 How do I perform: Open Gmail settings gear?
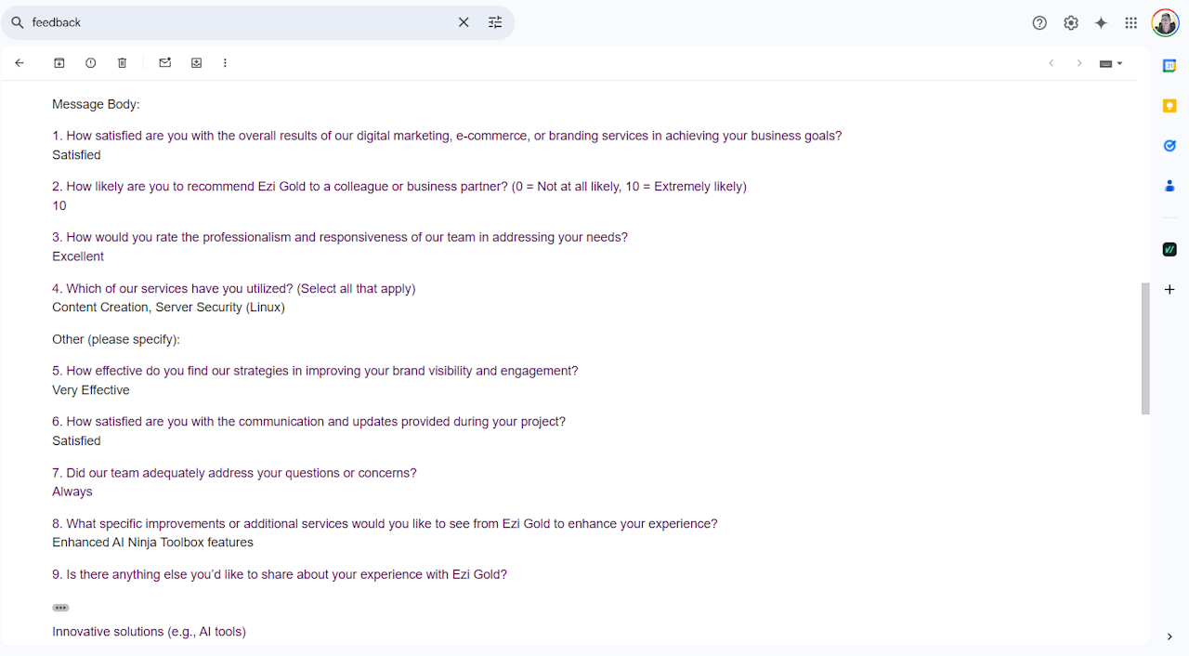click(x=1071, y=23)
